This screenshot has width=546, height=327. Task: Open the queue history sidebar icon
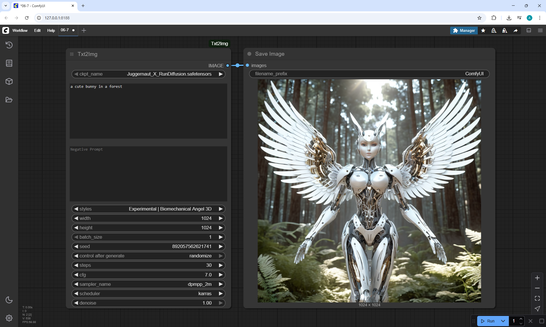pyautogui.click(x=9, y=45)
